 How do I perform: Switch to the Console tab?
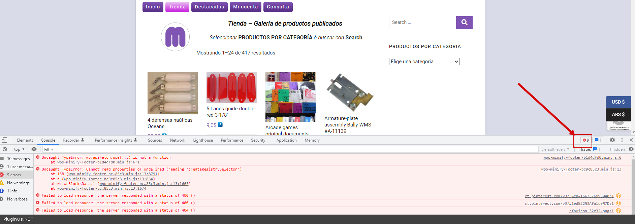click(x=48, y=140)
